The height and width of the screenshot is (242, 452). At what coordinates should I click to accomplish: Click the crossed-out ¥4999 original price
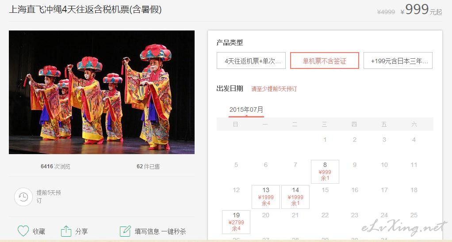(386, 12)
